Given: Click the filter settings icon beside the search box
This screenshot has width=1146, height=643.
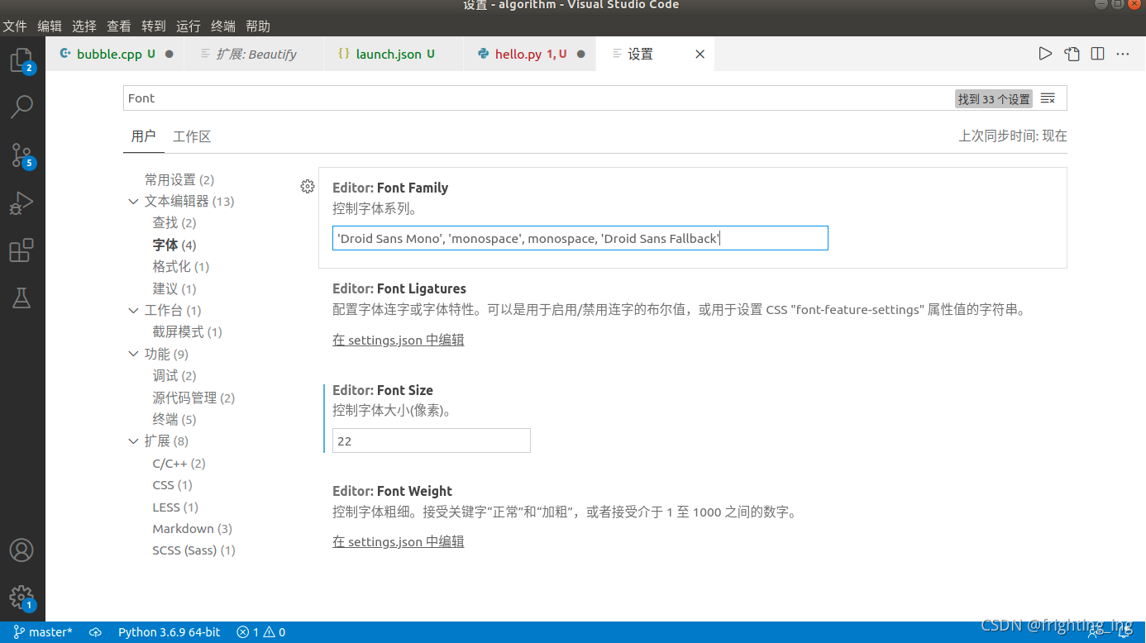Looking at the screenshot, I should (x=1048, y=98).
